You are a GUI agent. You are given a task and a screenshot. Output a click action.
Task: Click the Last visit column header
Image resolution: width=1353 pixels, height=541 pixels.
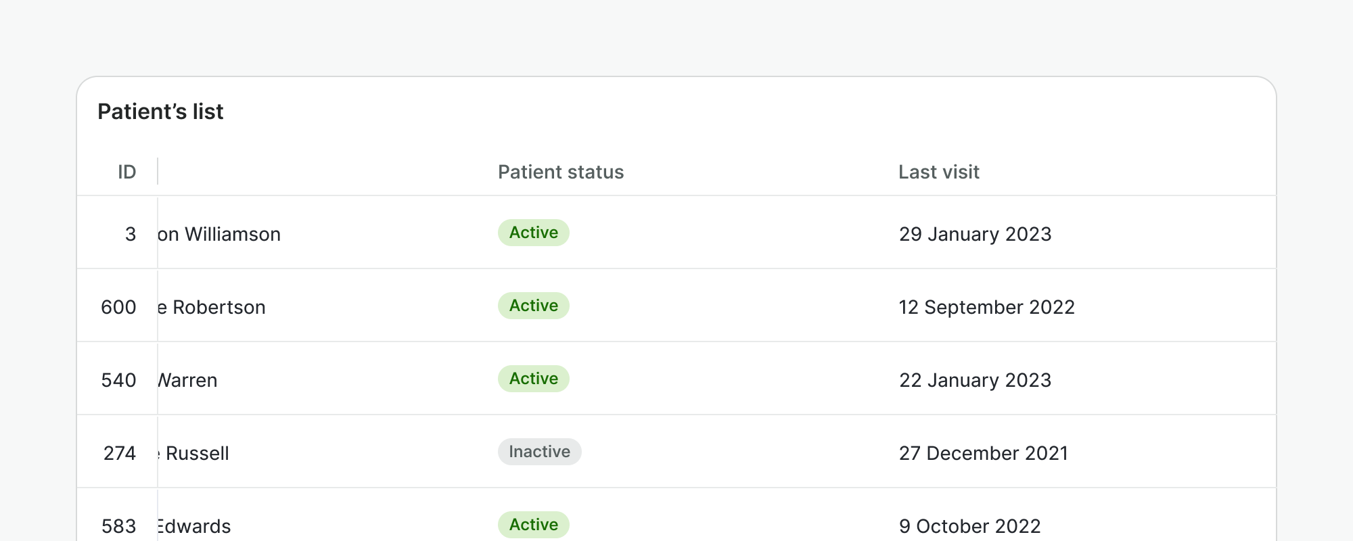point(938,172)
